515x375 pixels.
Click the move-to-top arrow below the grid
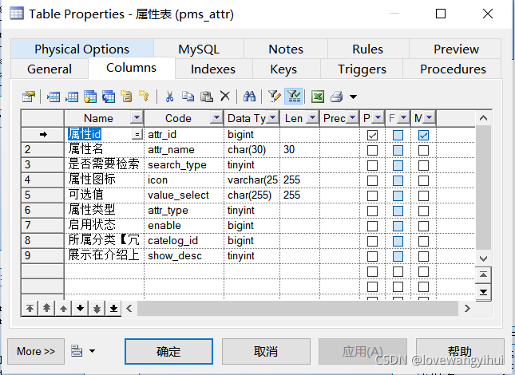30,309
